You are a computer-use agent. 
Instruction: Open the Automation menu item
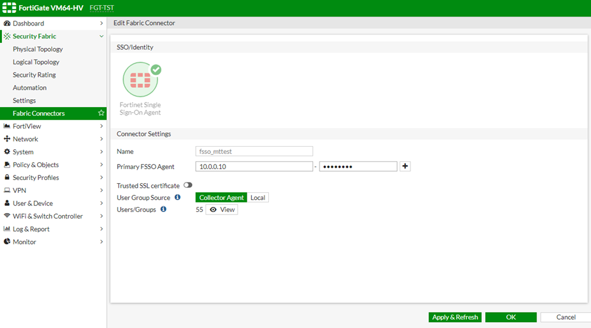[29, 88]
